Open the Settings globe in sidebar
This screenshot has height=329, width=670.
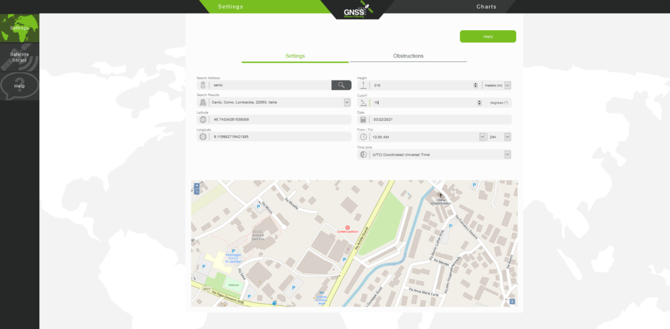coord(20,27)
